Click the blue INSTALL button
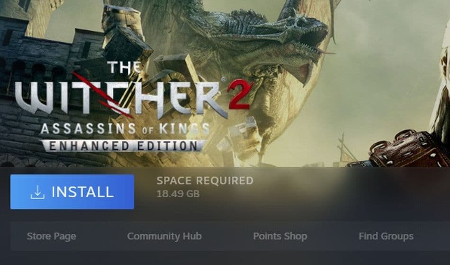The height and width of the screenshot is (265, 450). click(72, 192)
